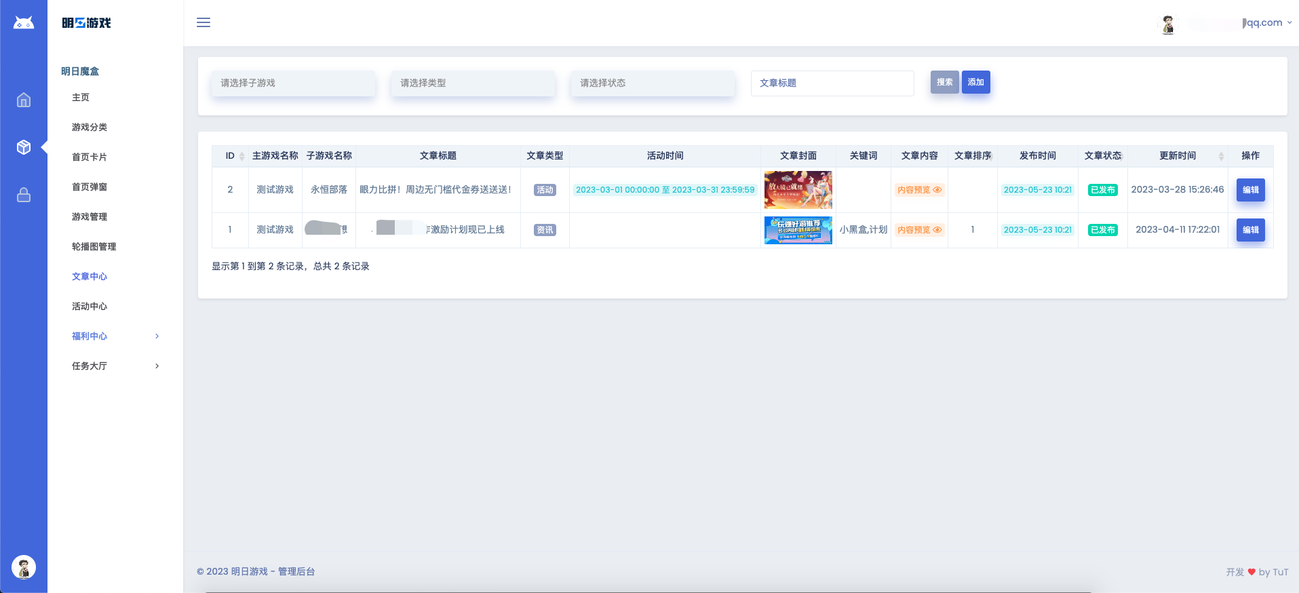Click the lock icon in left rail
Image resolution: width=1299 pixels, height=593 pixels.
click(24, 195)
